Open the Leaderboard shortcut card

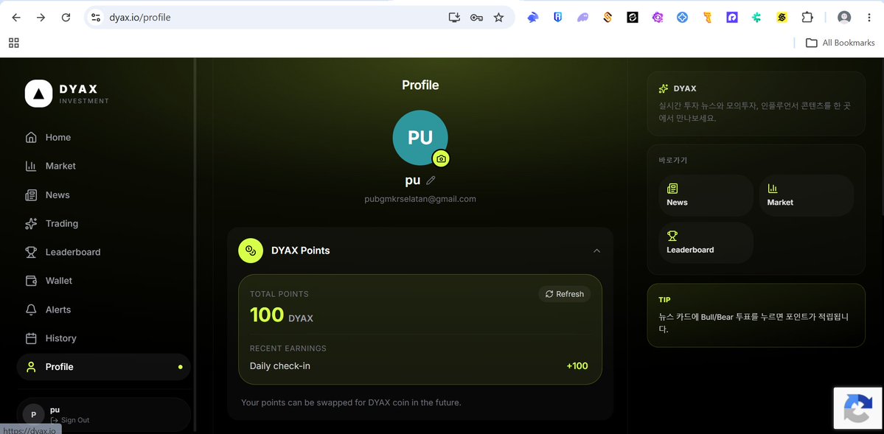point(706,243)
